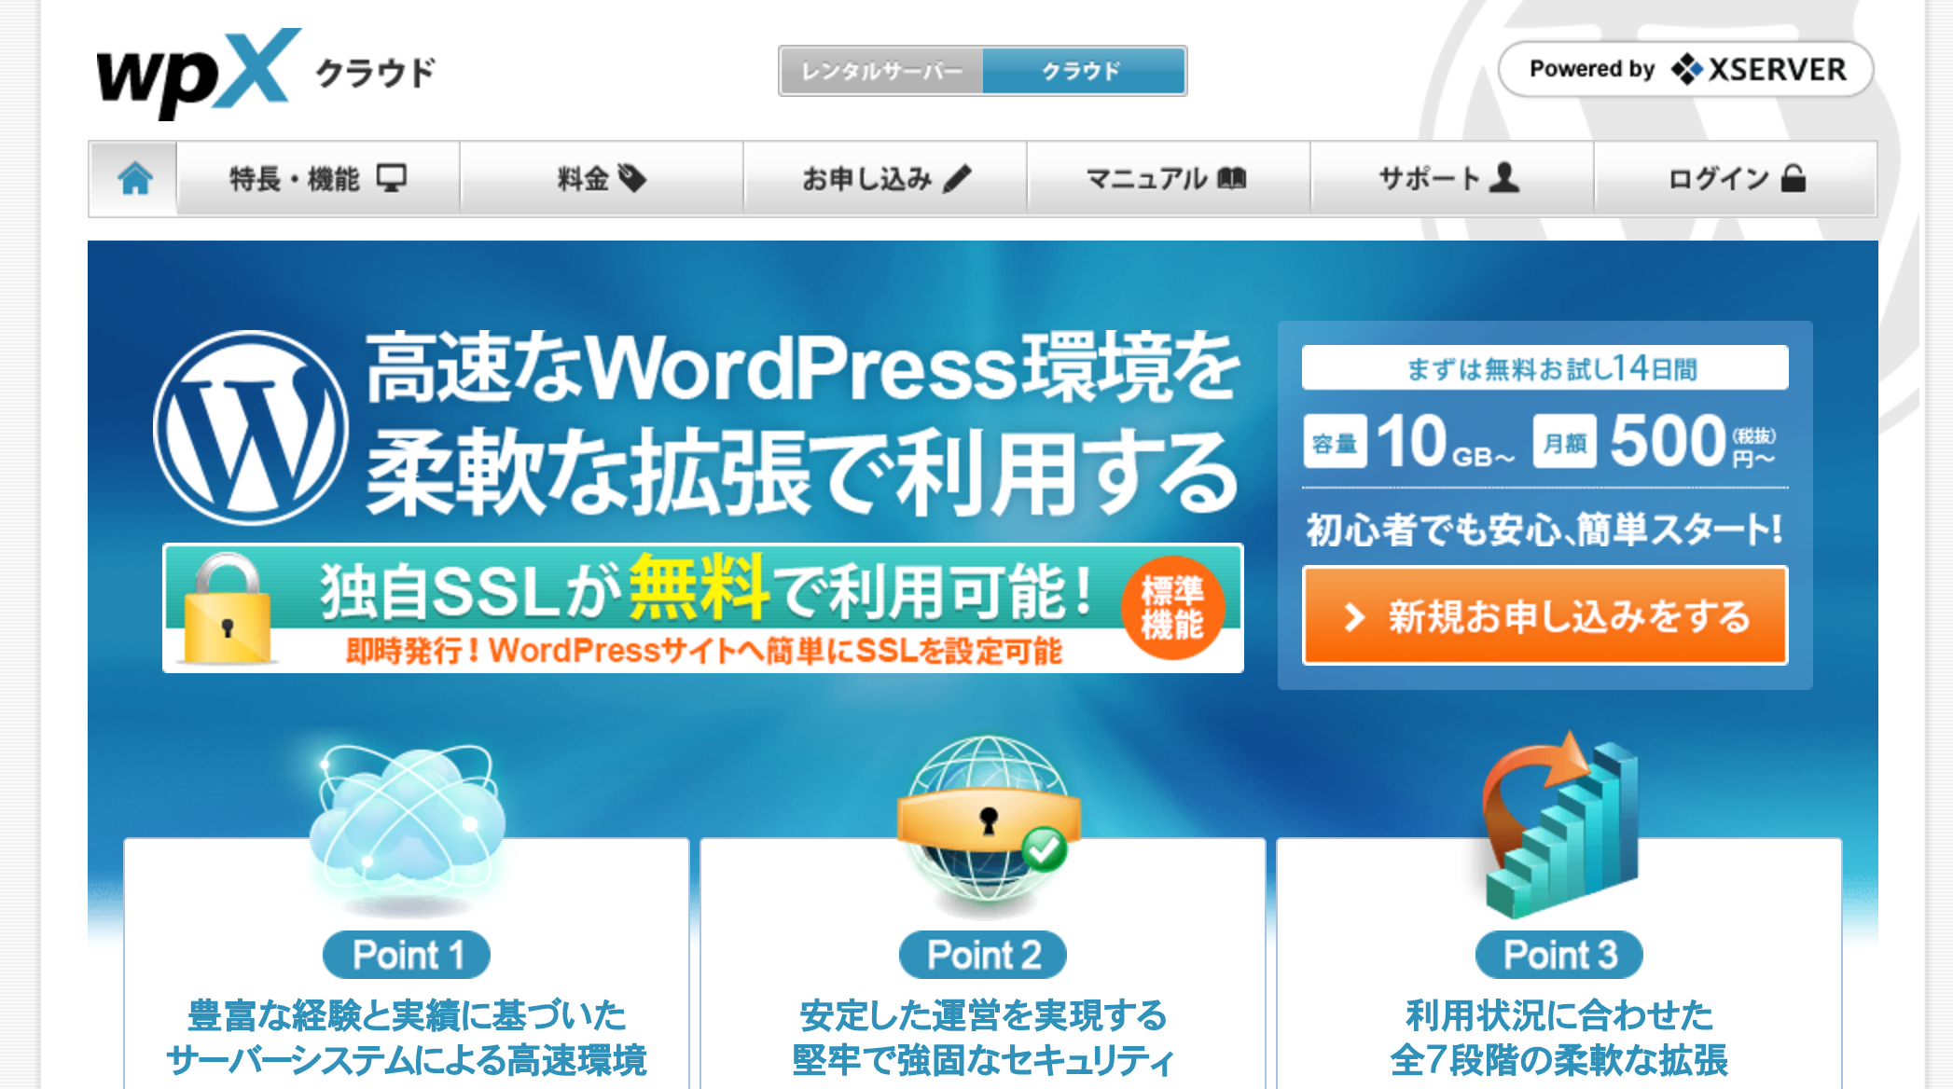The image size is (1953, 1089).
Task: Open the サポート menu item
Action: click(1452, 178)
